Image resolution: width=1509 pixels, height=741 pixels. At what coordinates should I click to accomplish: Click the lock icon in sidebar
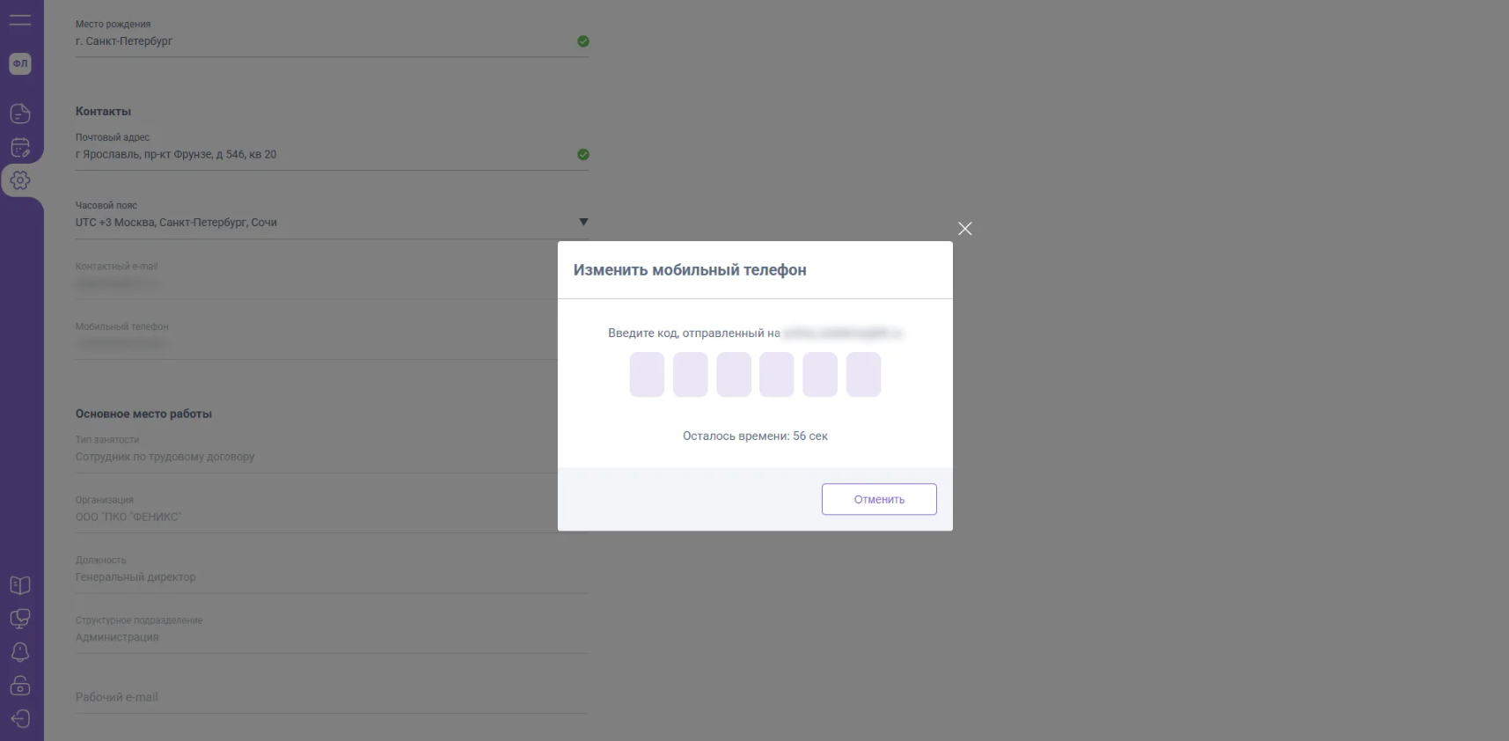[20, 686]
